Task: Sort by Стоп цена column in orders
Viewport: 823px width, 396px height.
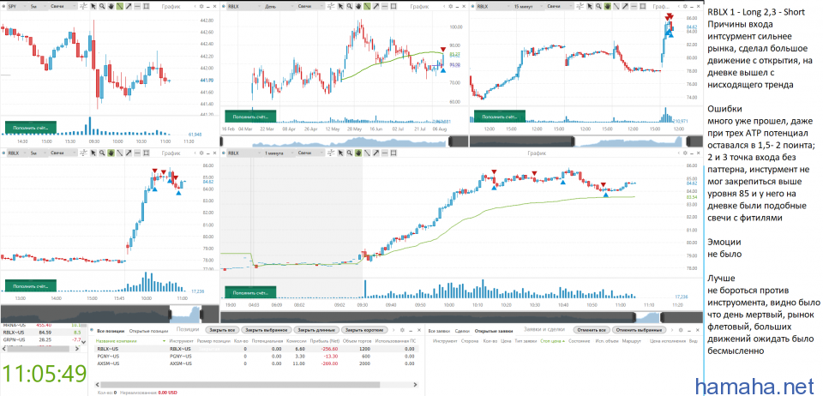Action: click(x=551, y=341)
